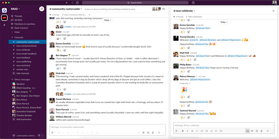Insert a code block in muo-celebrate composer
279x139 pixels.
[x=221, y=131]
